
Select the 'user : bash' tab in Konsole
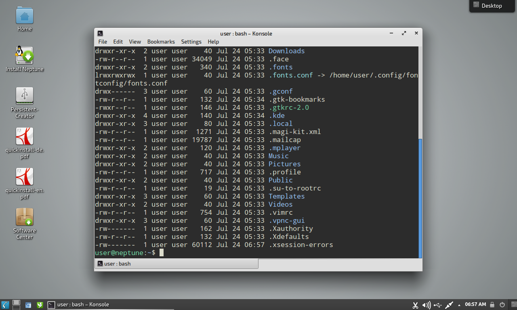[x=177, y=264]
